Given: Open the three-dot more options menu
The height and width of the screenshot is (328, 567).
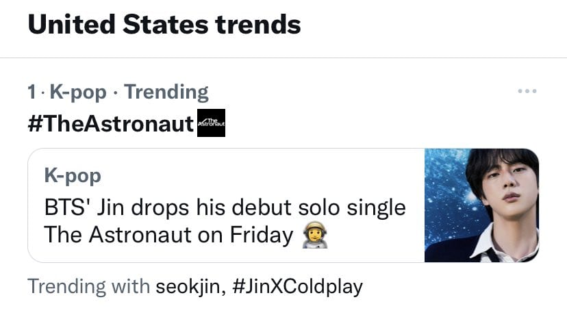Looking at the screenshot, I should coord(527,91).
